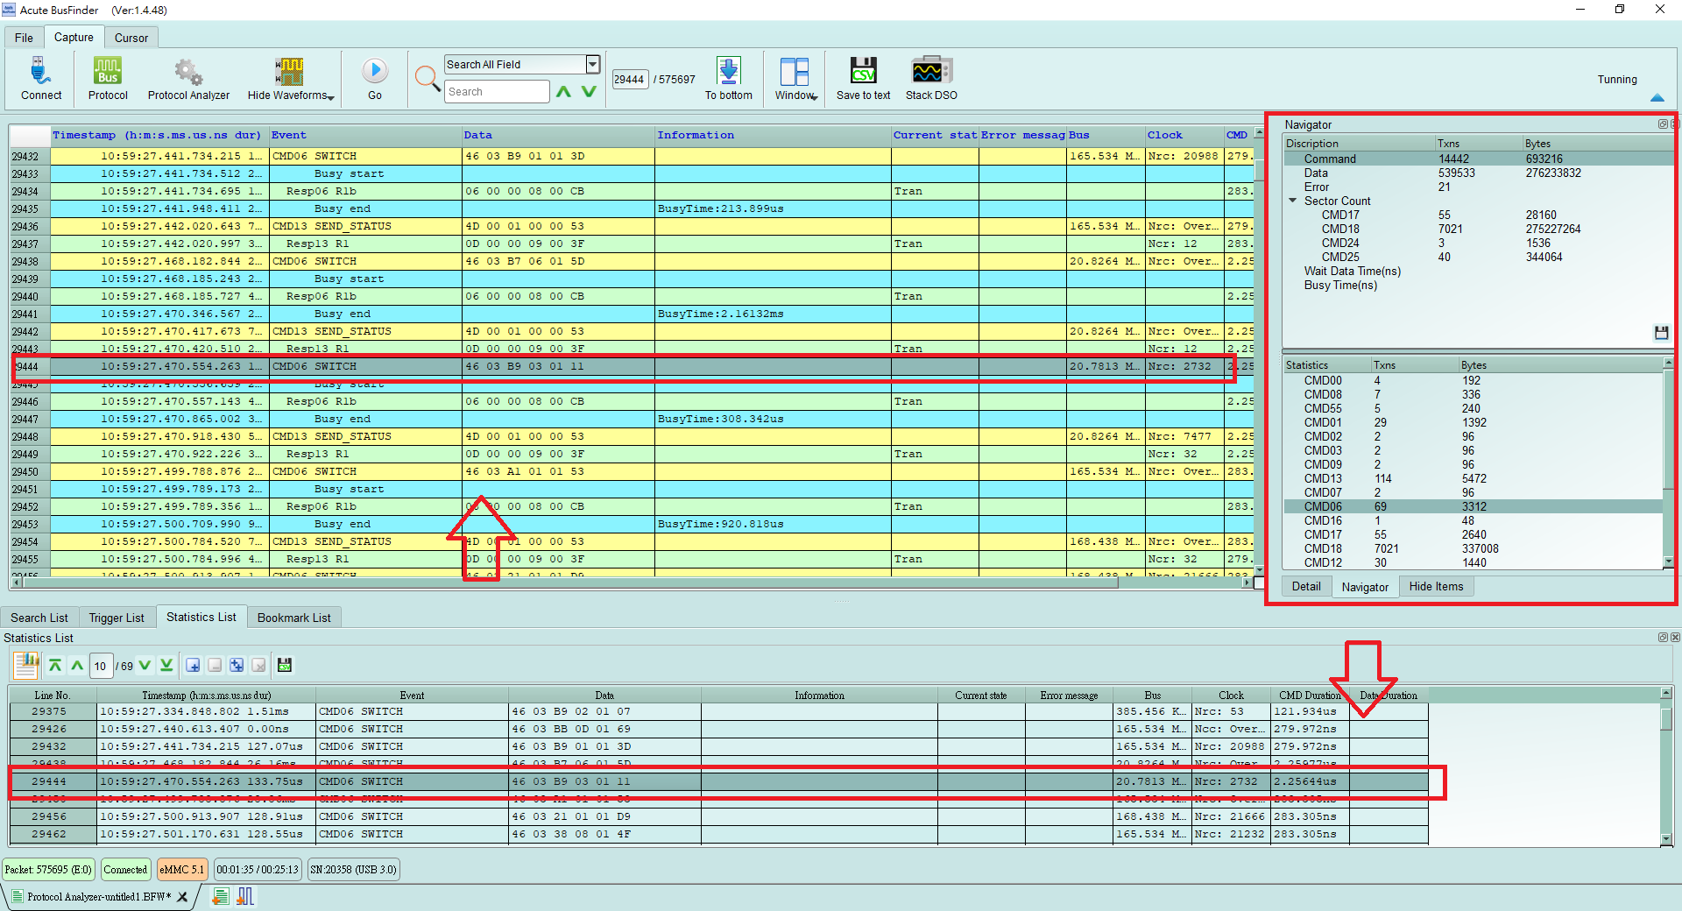The width and height of the screenshot is (1682, 911).
Task: Open the Search List tab
Action: click(39, 618)
